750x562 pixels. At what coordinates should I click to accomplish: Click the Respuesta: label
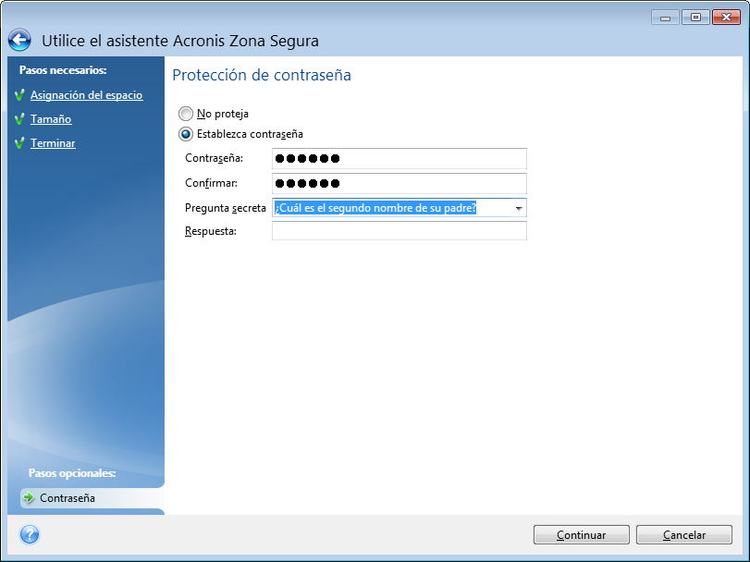click(211, 231)
